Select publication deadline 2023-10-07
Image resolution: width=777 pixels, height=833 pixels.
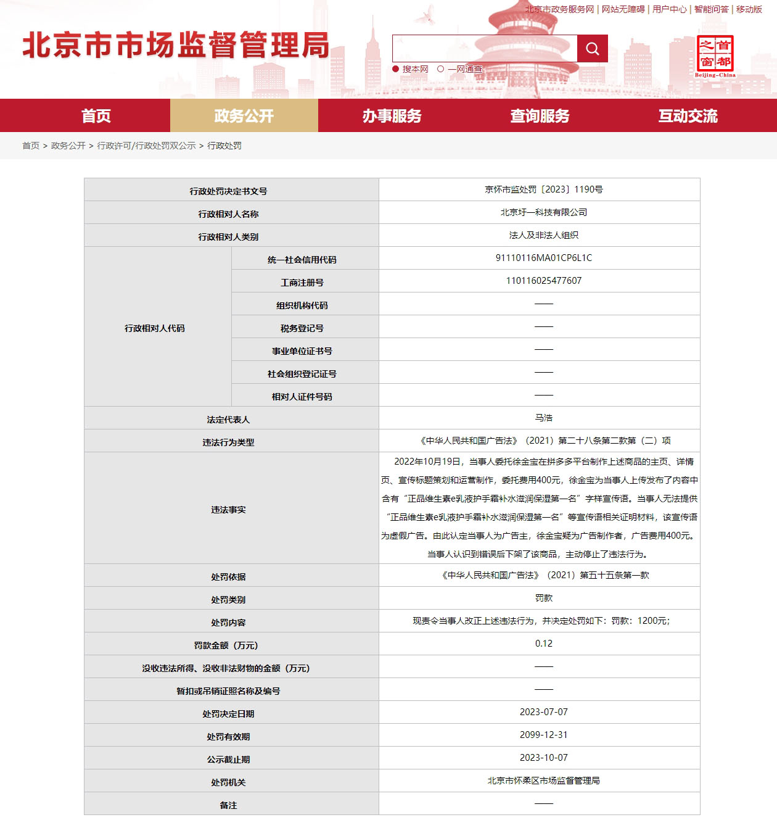(x=544, y=758)
